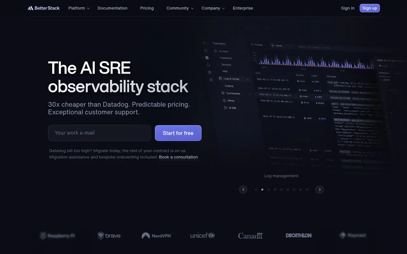Click the Canada logo
The width and height of the screenshot is (407, 254).
pos(250,236)
